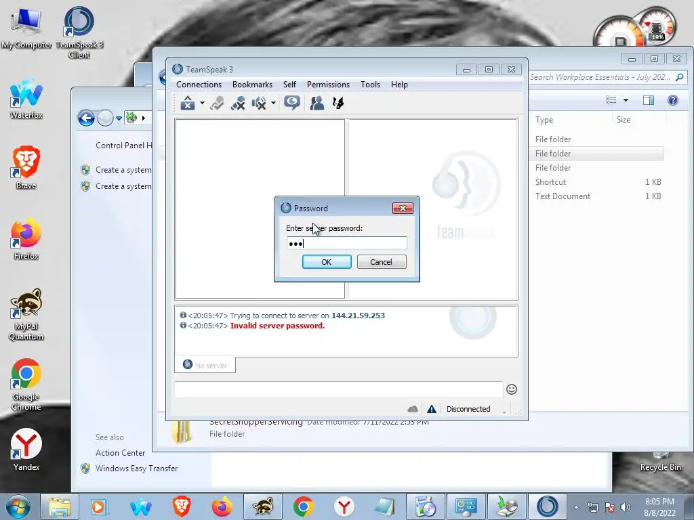Screen dimensions: 694x520
Task: Open the Recycle Bin desktop icon
Action: 660,462
